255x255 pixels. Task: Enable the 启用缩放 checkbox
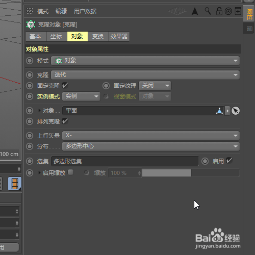[70, 172]
